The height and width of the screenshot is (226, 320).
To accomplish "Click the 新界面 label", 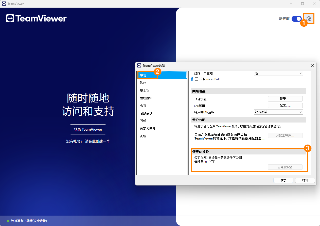I will pos(284,19).
